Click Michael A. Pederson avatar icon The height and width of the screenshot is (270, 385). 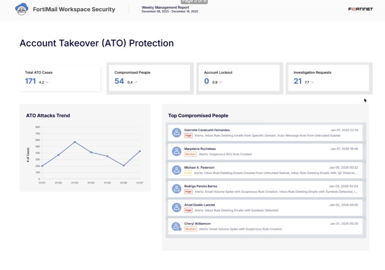(x=177, y=170)
